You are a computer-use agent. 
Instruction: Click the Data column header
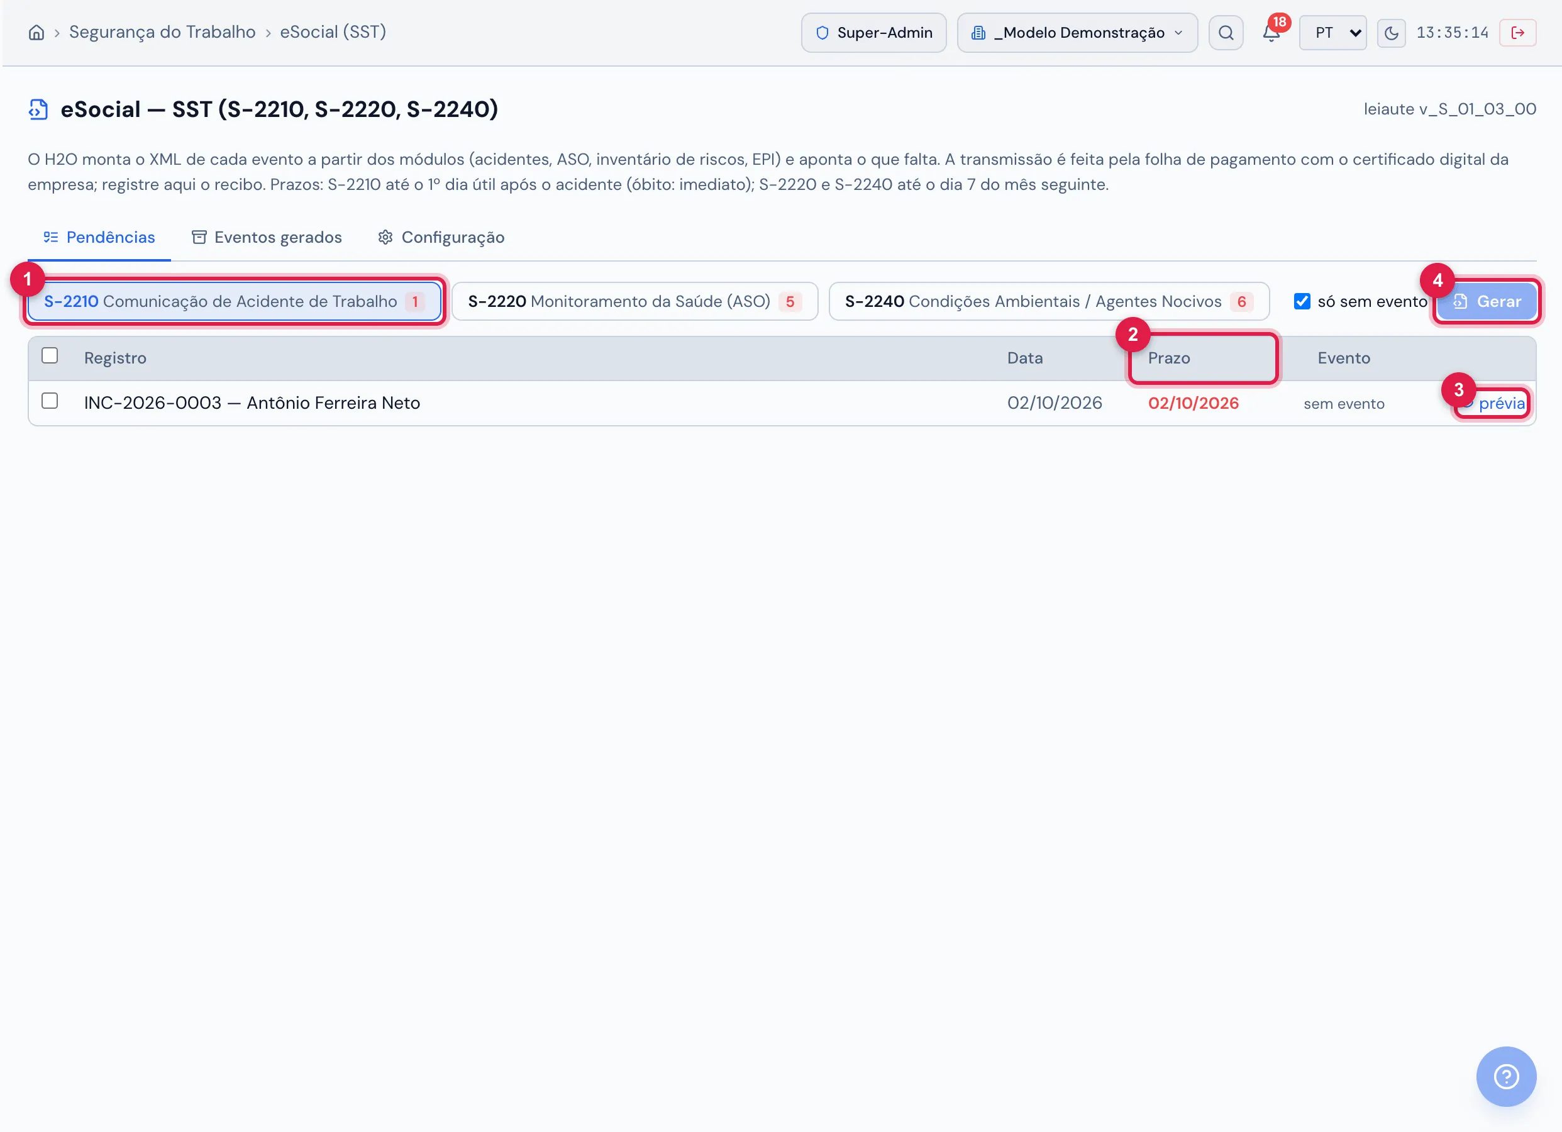coord(1024,358)
